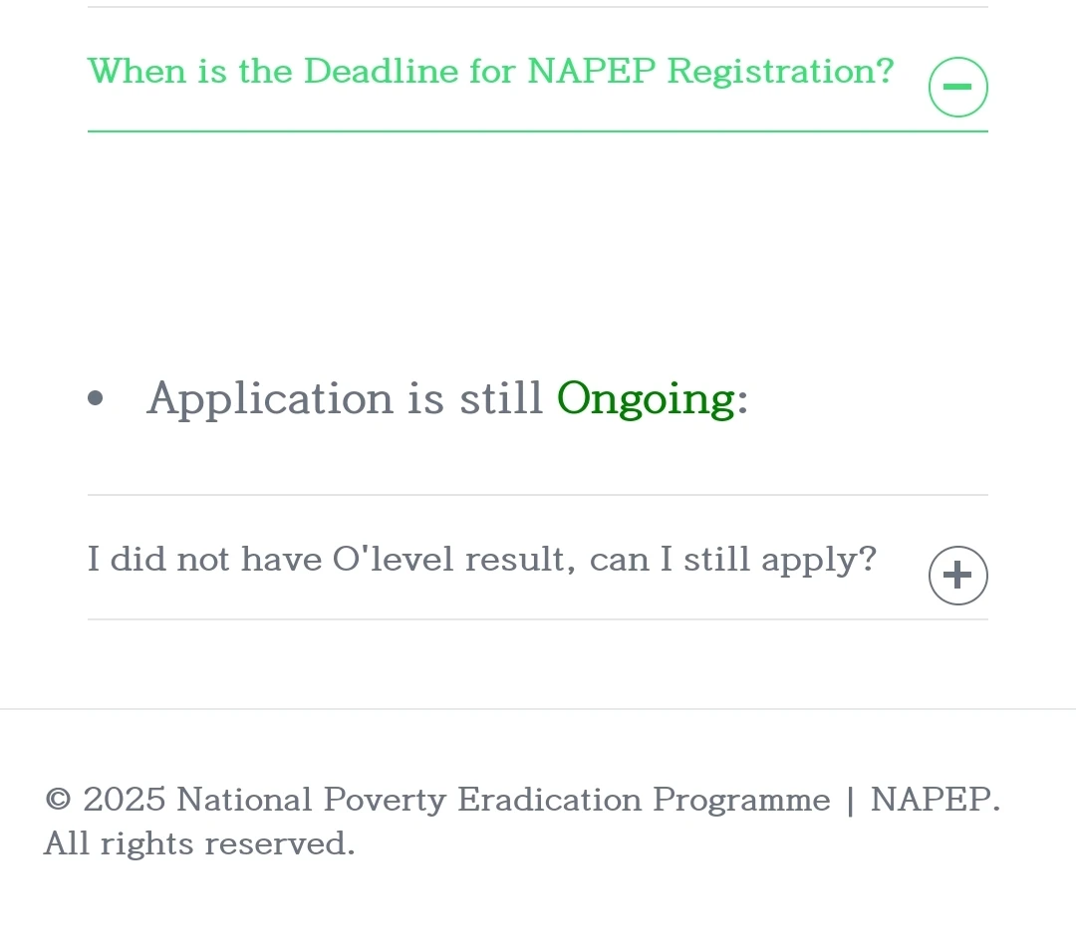The width and height of the screenshot is (1076, 951).
Task: Click 'can I still apply?' text
Action: click(732, 560)
